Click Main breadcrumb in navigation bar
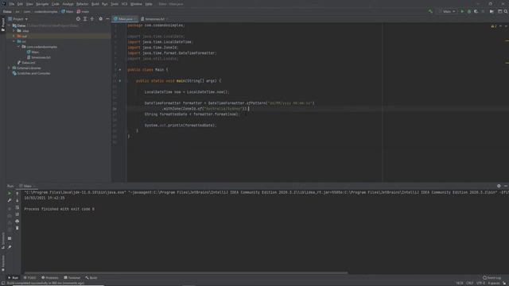509x286 pixels. point(68,11)
